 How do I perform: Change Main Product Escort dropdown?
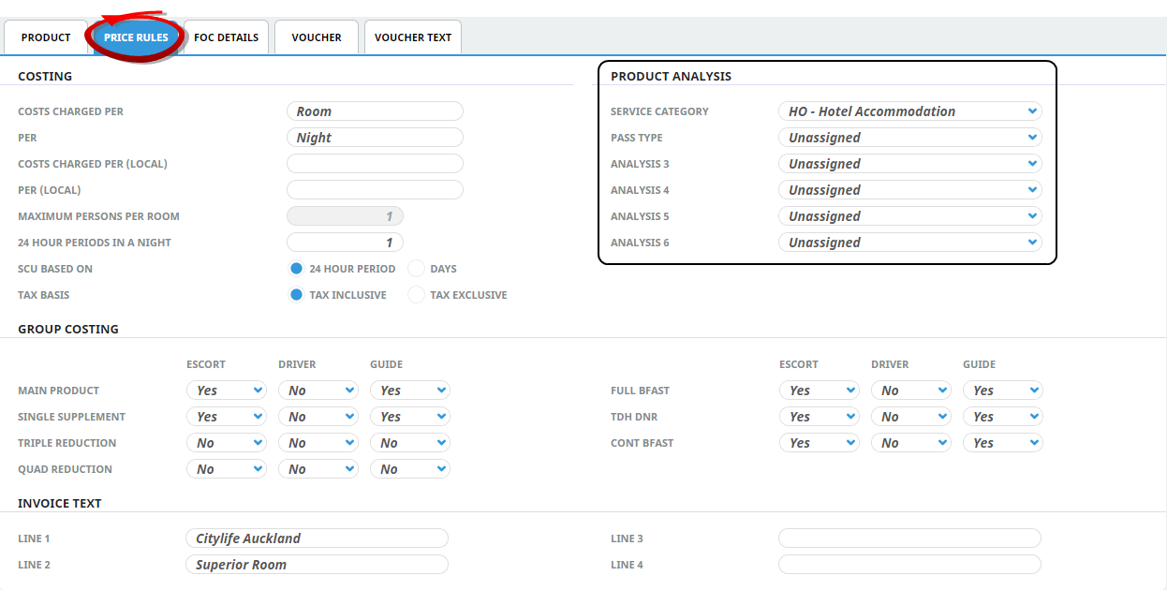(227, 391)
